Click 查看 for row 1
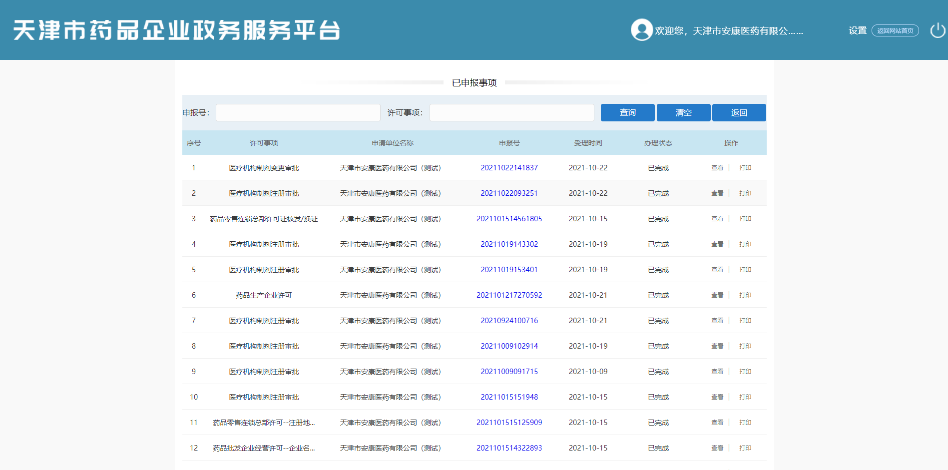The image size is (948, 470). 717,168
